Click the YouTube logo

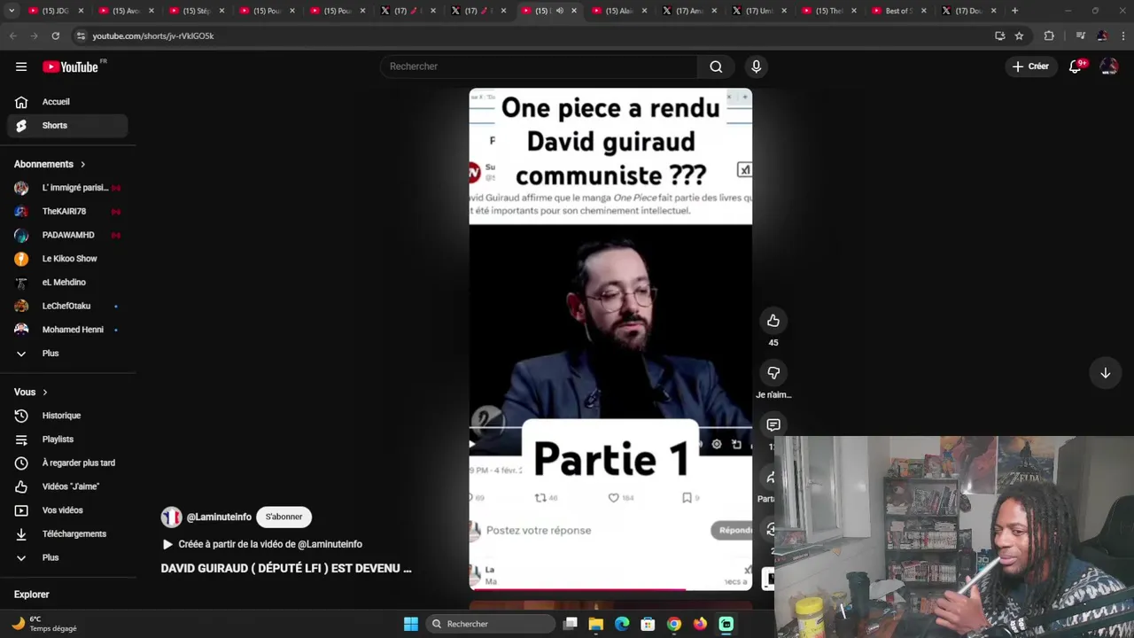tap(70, 66)
